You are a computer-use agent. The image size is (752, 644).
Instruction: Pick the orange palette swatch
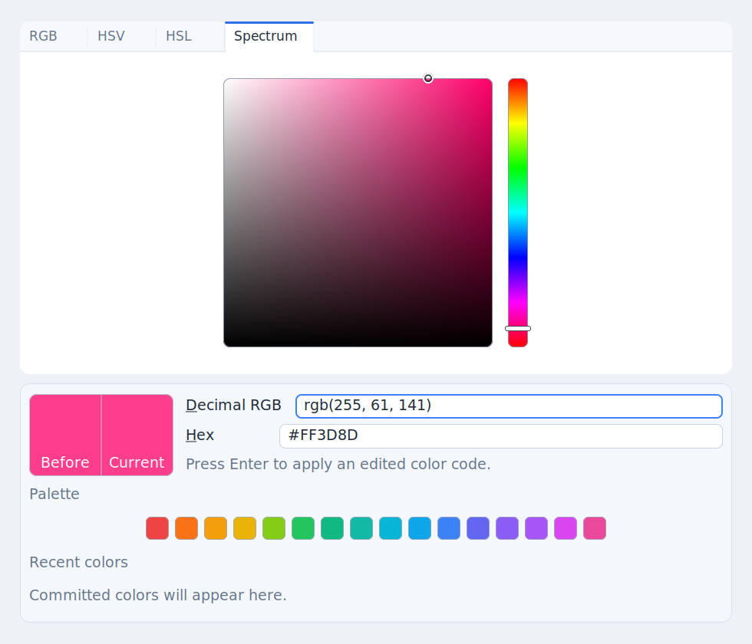tap(186, 528)
